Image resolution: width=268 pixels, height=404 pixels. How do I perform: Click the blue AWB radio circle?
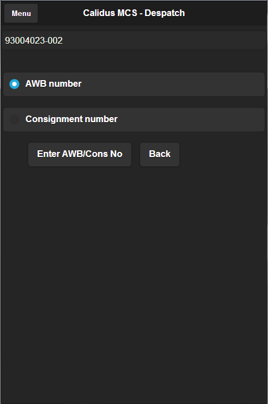(x=14, y=84)
